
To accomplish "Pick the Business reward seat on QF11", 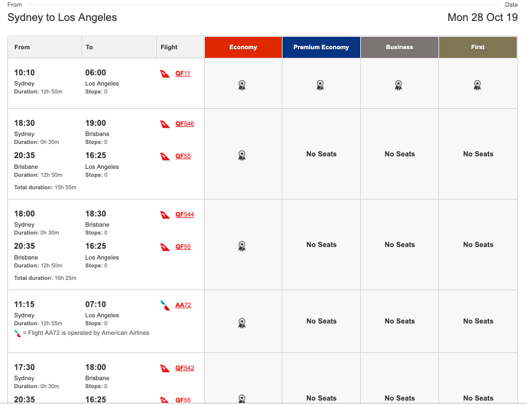I will click(399, 85).
